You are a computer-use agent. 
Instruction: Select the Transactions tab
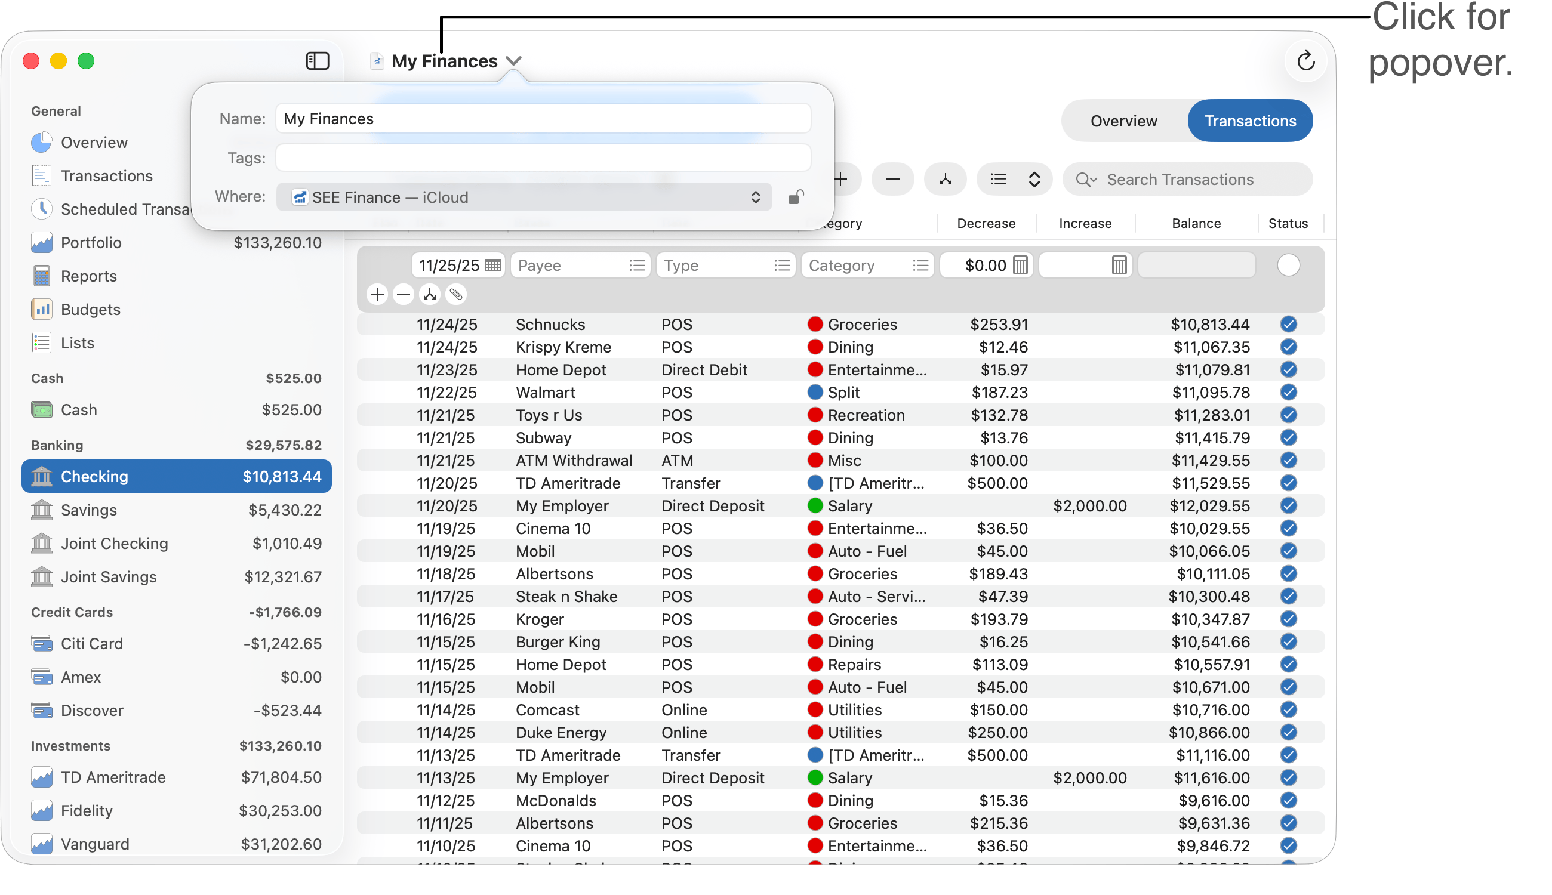(1249, 121)
